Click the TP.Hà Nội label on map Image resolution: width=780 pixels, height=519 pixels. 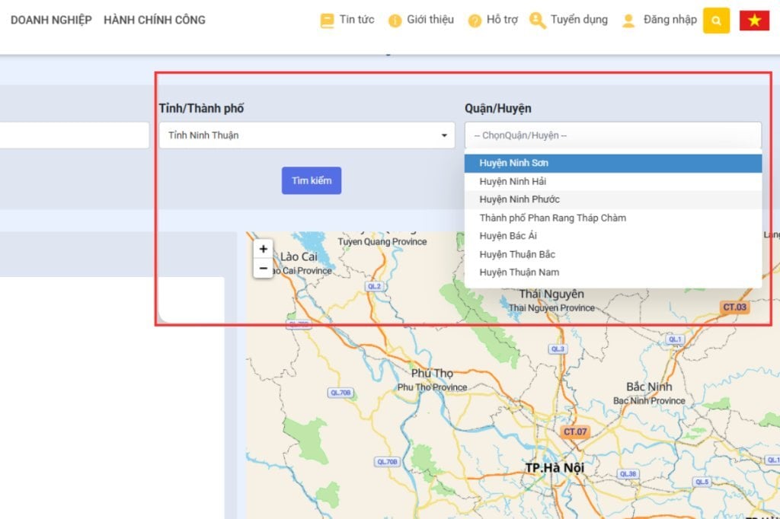pos(554,467)
